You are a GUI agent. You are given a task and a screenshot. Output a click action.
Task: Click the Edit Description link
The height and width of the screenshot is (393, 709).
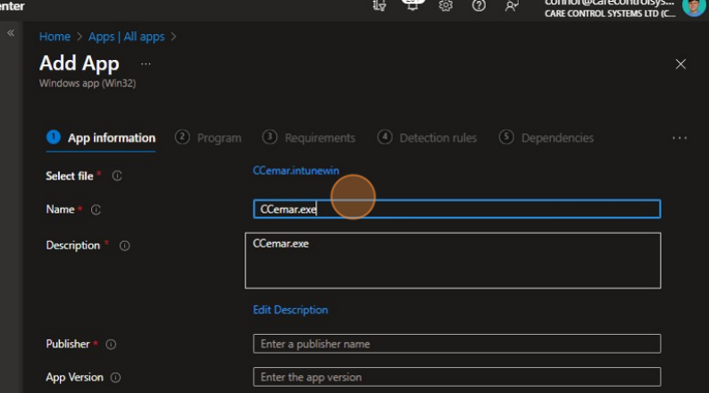click(x=290, y=310)
